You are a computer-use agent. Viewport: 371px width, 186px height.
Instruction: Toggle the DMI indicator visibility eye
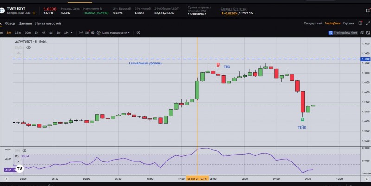(25, 150)
